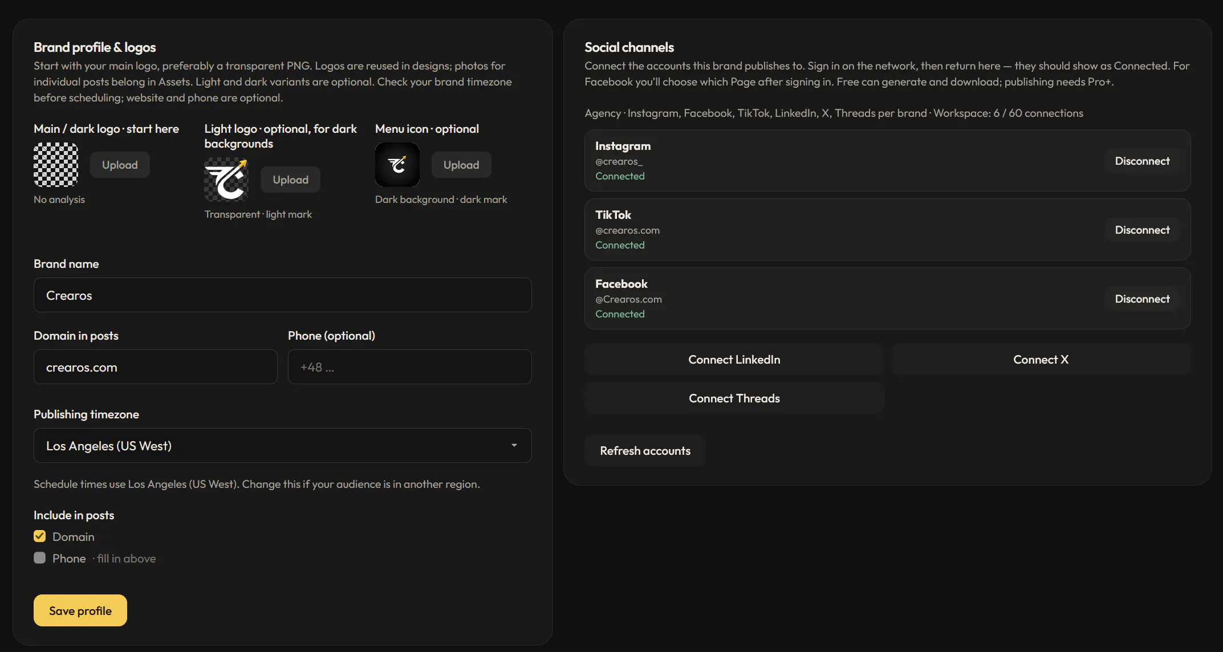The image size is (1223, 652).
Task: Click the Phone (optional) input field
Action: pos(410,367)
